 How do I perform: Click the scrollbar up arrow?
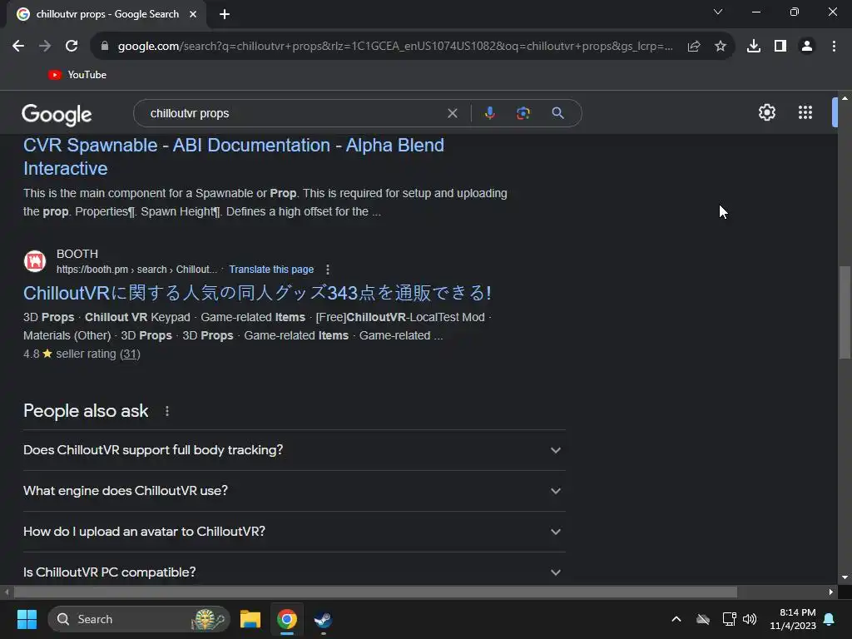845,98
